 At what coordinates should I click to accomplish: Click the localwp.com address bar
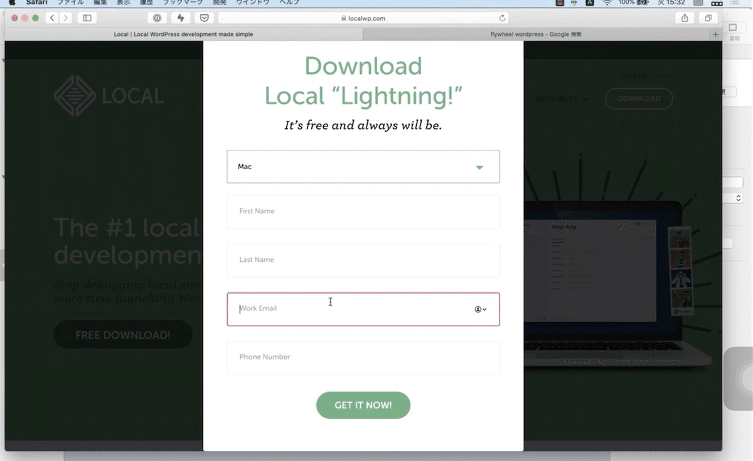point(364,18)
